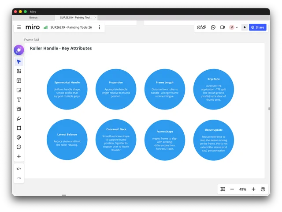Select the Pen drawing tool
The image size is (282, 212).
19,118
